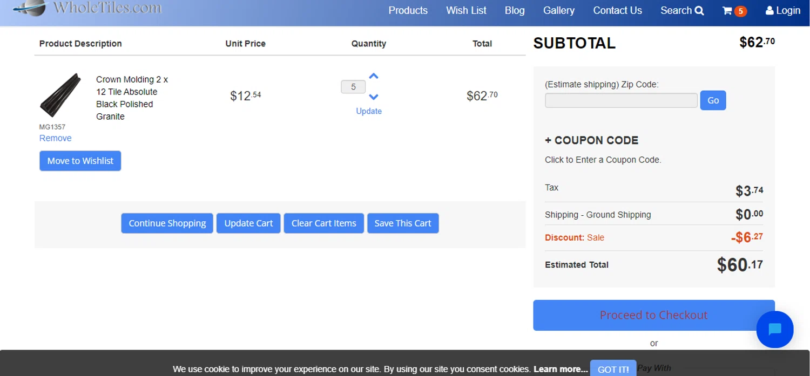
Task: Click the quantity field showing 5
Action: 353,87
